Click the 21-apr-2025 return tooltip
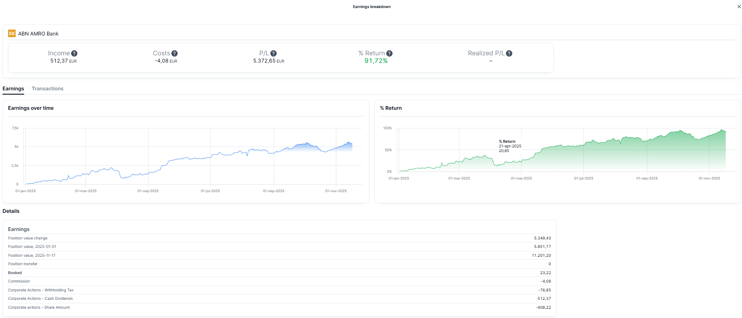Screen dimensions: 742x318 pos(510,146)
